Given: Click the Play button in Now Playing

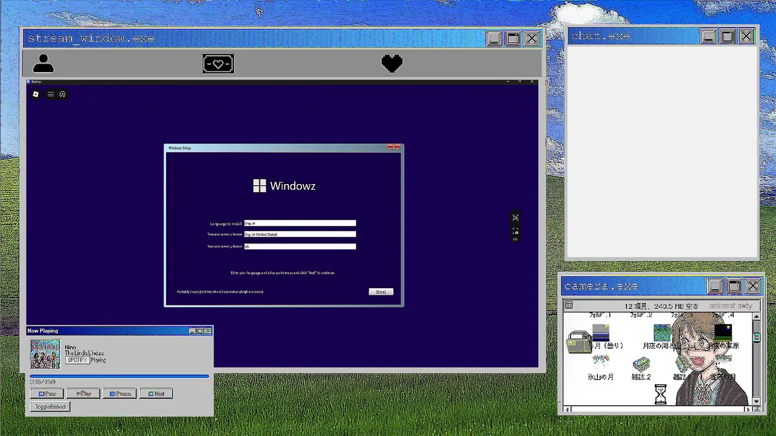Looking at the screenshot, I should [x=83, y=394].
